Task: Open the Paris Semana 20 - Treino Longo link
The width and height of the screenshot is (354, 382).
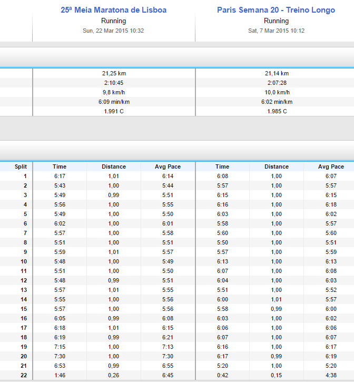Action: tap(276, 10)
